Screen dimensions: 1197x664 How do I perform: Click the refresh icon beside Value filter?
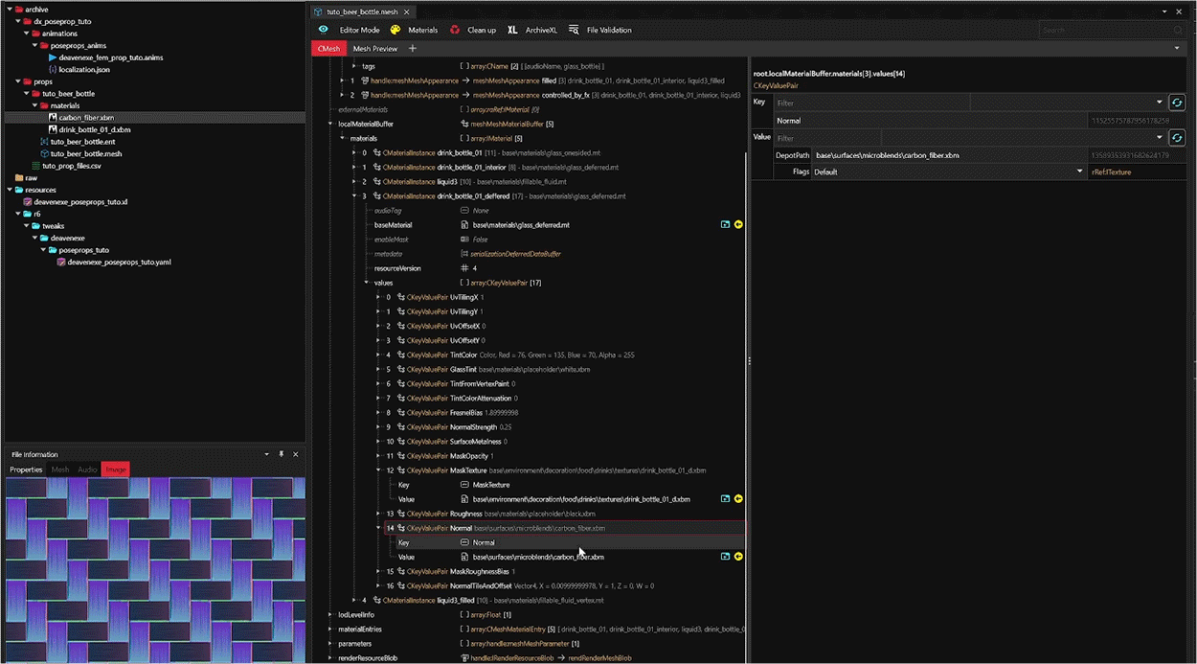pyautogui.click(x=1177, y=138)
